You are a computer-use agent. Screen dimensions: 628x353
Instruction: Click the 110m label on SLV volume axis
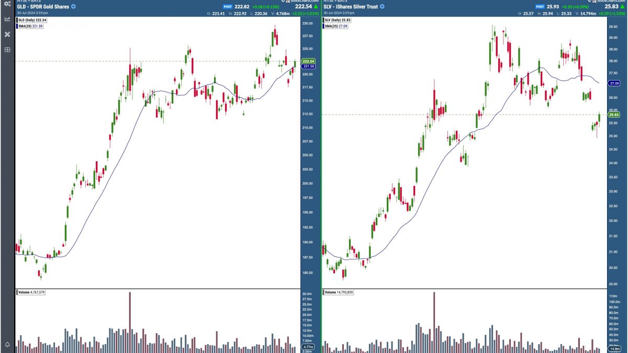tap(614, 296)
